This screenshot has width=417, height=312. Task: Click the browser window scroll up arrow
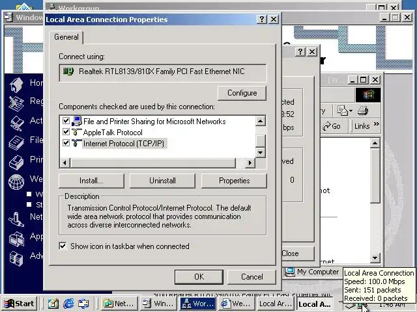[375, 143]
